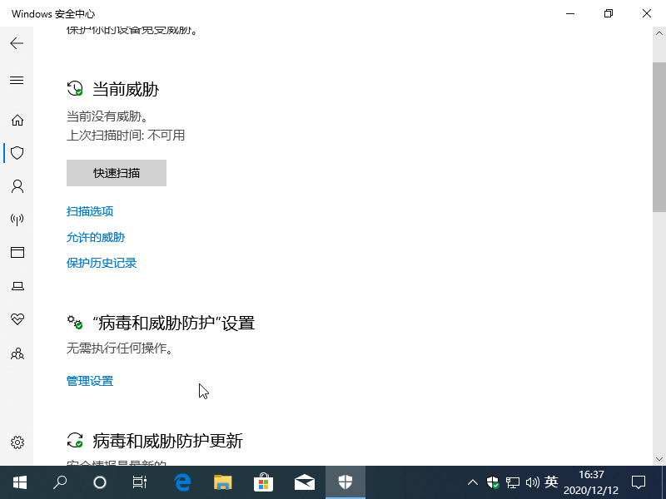Viewport: 666px width, 499px height.
Task: Select the shield icon for virus protection
Action: [17, 153]
